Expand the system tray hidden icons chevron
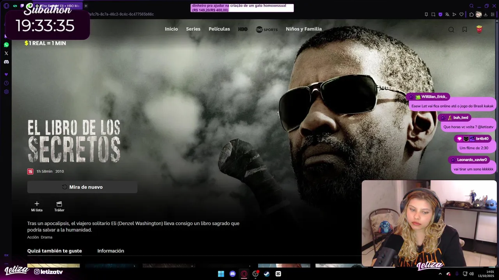 440,274
